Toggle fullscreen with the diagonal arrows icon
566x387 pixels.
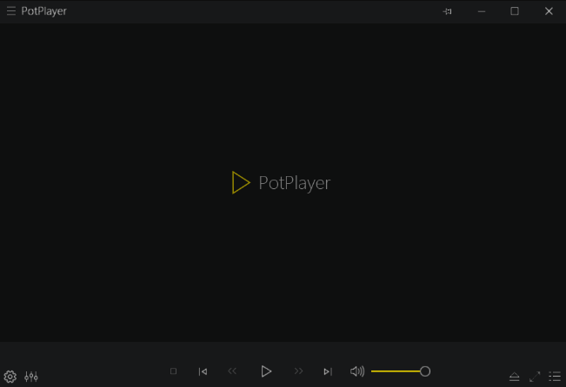[535, 377]
